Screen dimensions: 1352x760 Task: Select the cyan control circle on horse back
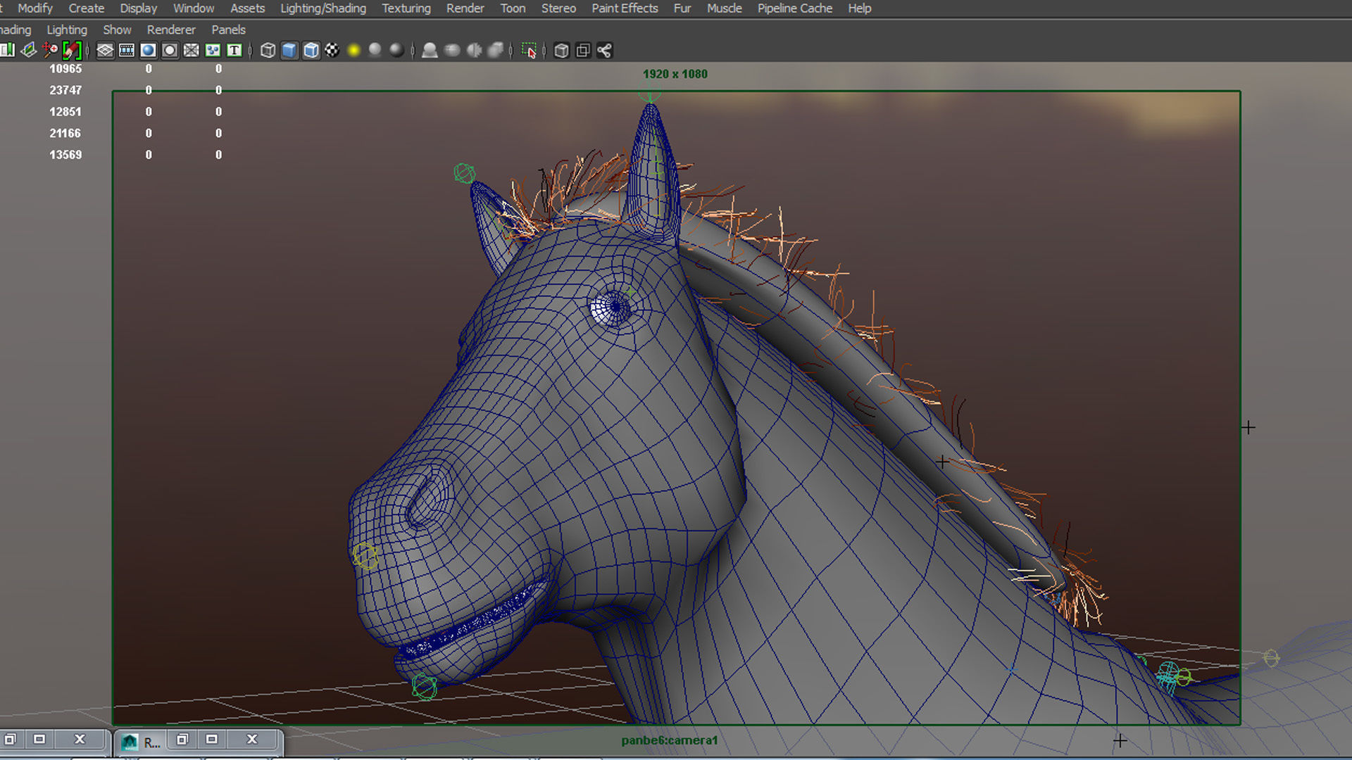tap(1168, 676)
